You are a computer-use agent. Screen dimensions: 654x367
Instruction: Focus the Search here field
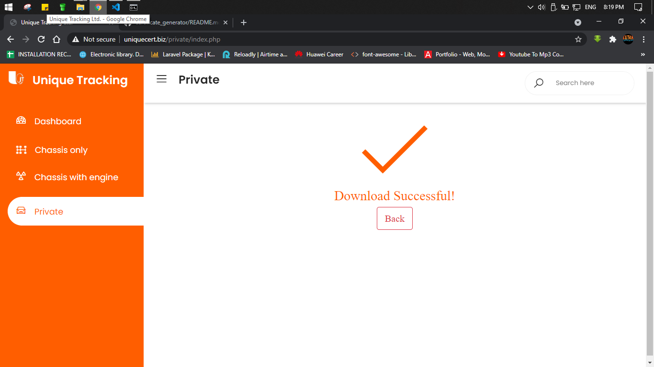580,83
